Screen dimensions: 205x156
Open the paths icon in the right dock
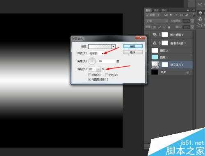click(x=200, y=25)
